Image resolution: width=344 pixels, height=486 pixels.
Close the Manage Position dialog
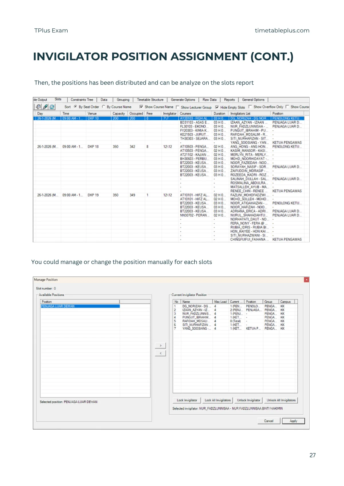tap(306, 280)
